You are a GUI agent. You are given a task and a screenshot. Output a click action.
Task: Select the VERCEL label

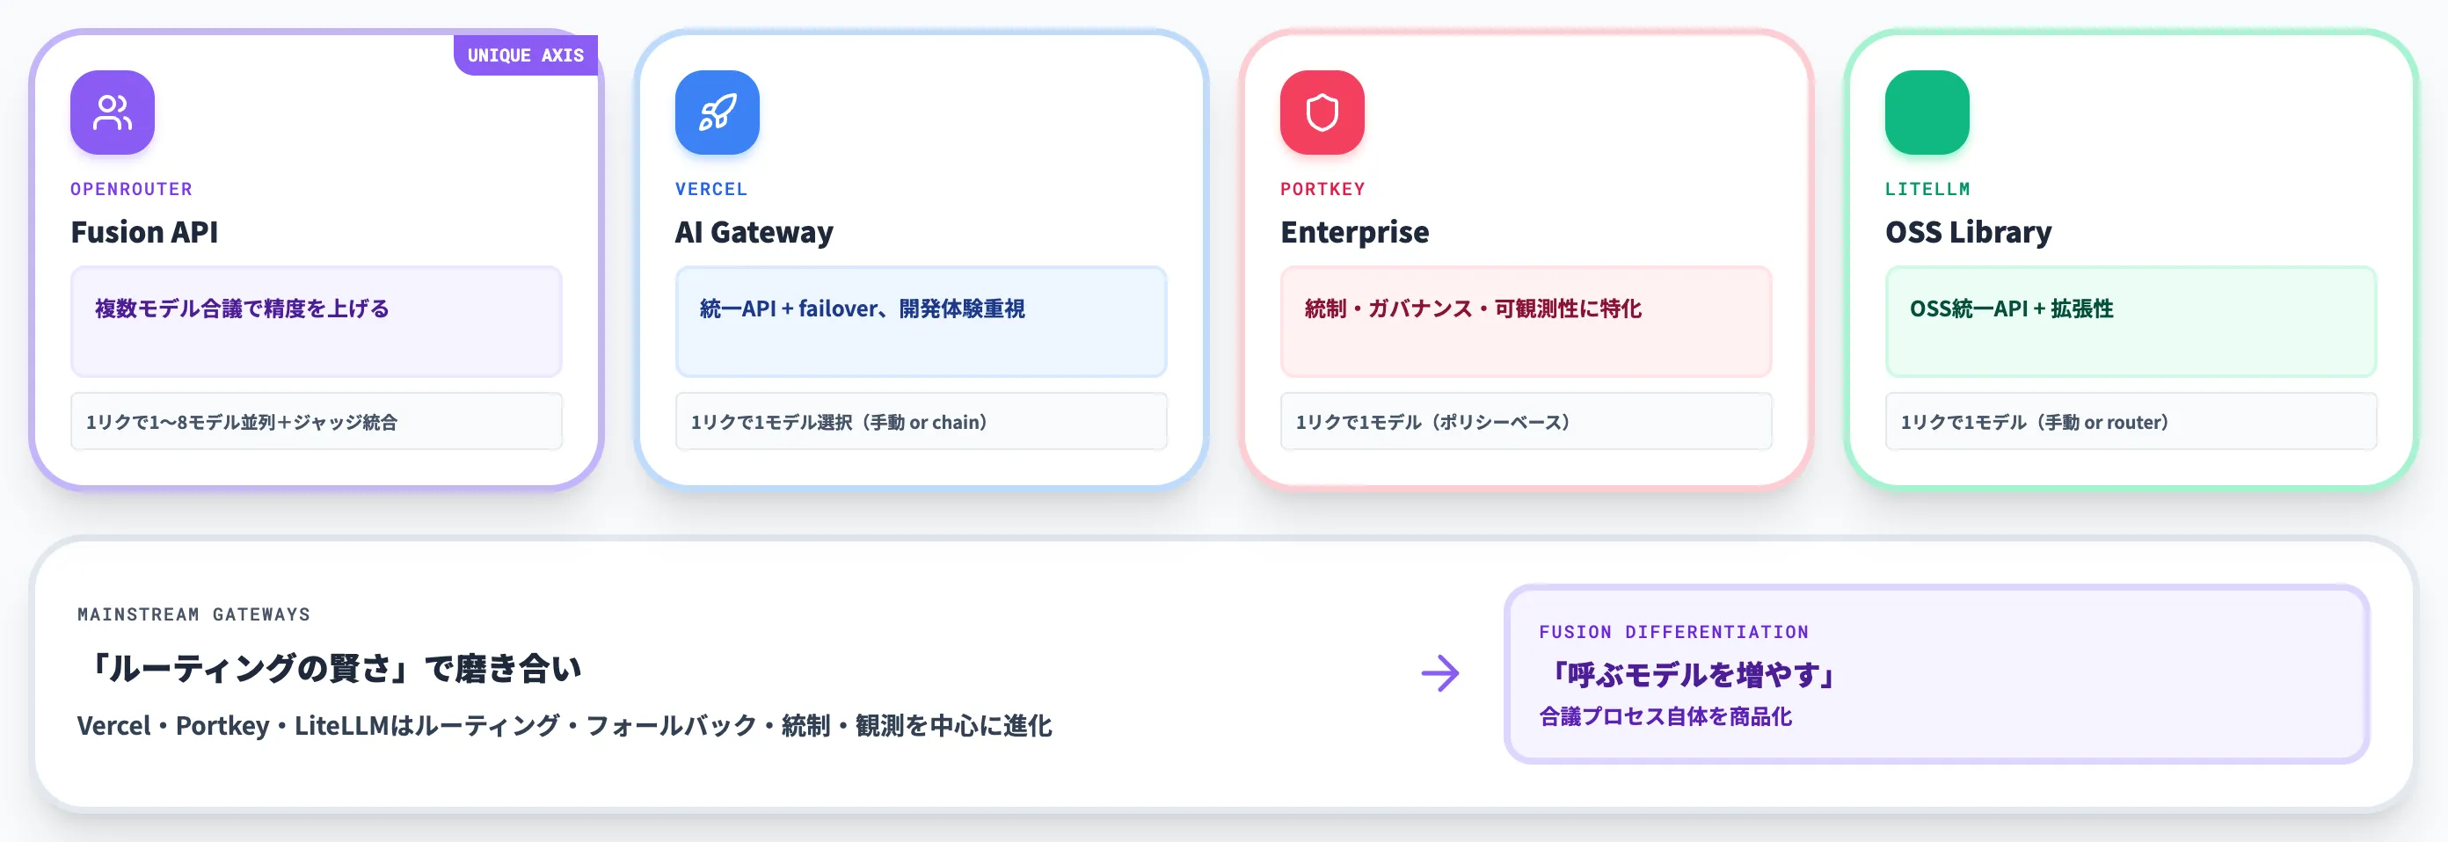(x=710, y=189)
